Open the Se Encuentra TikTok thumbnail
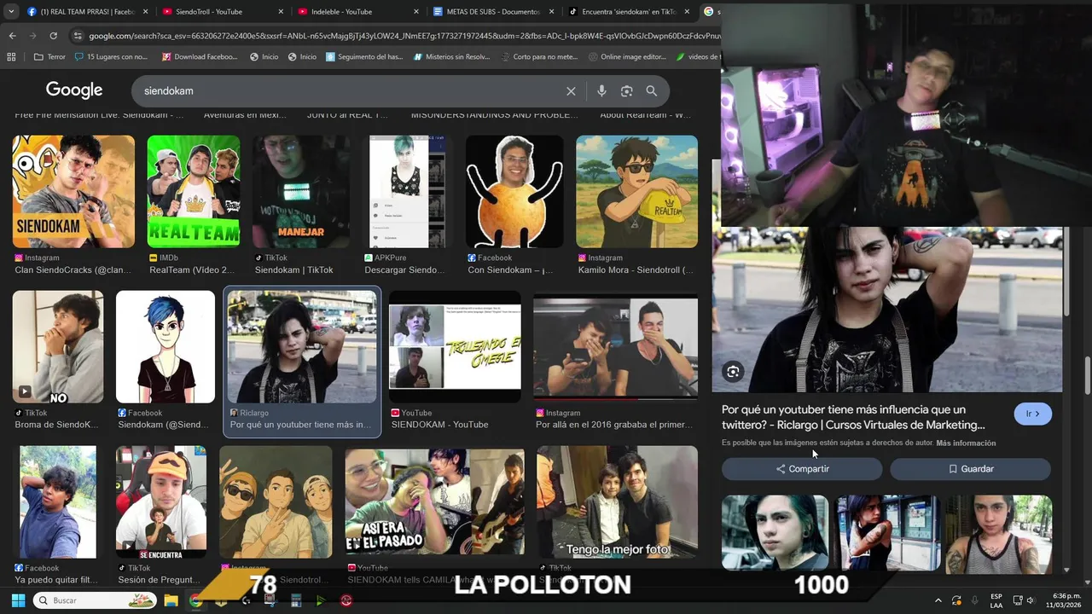This screenshot has height=614, width=1092. [x=161, y=502]
